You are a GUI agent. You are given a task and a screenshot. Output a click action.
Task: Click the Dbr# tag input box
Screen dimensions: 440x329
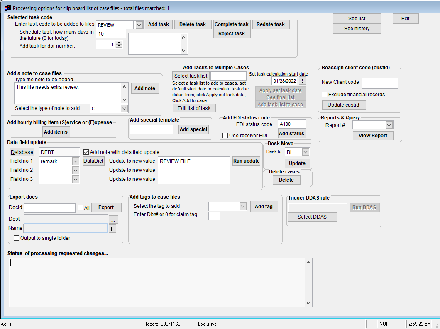(x=214, y=216)
